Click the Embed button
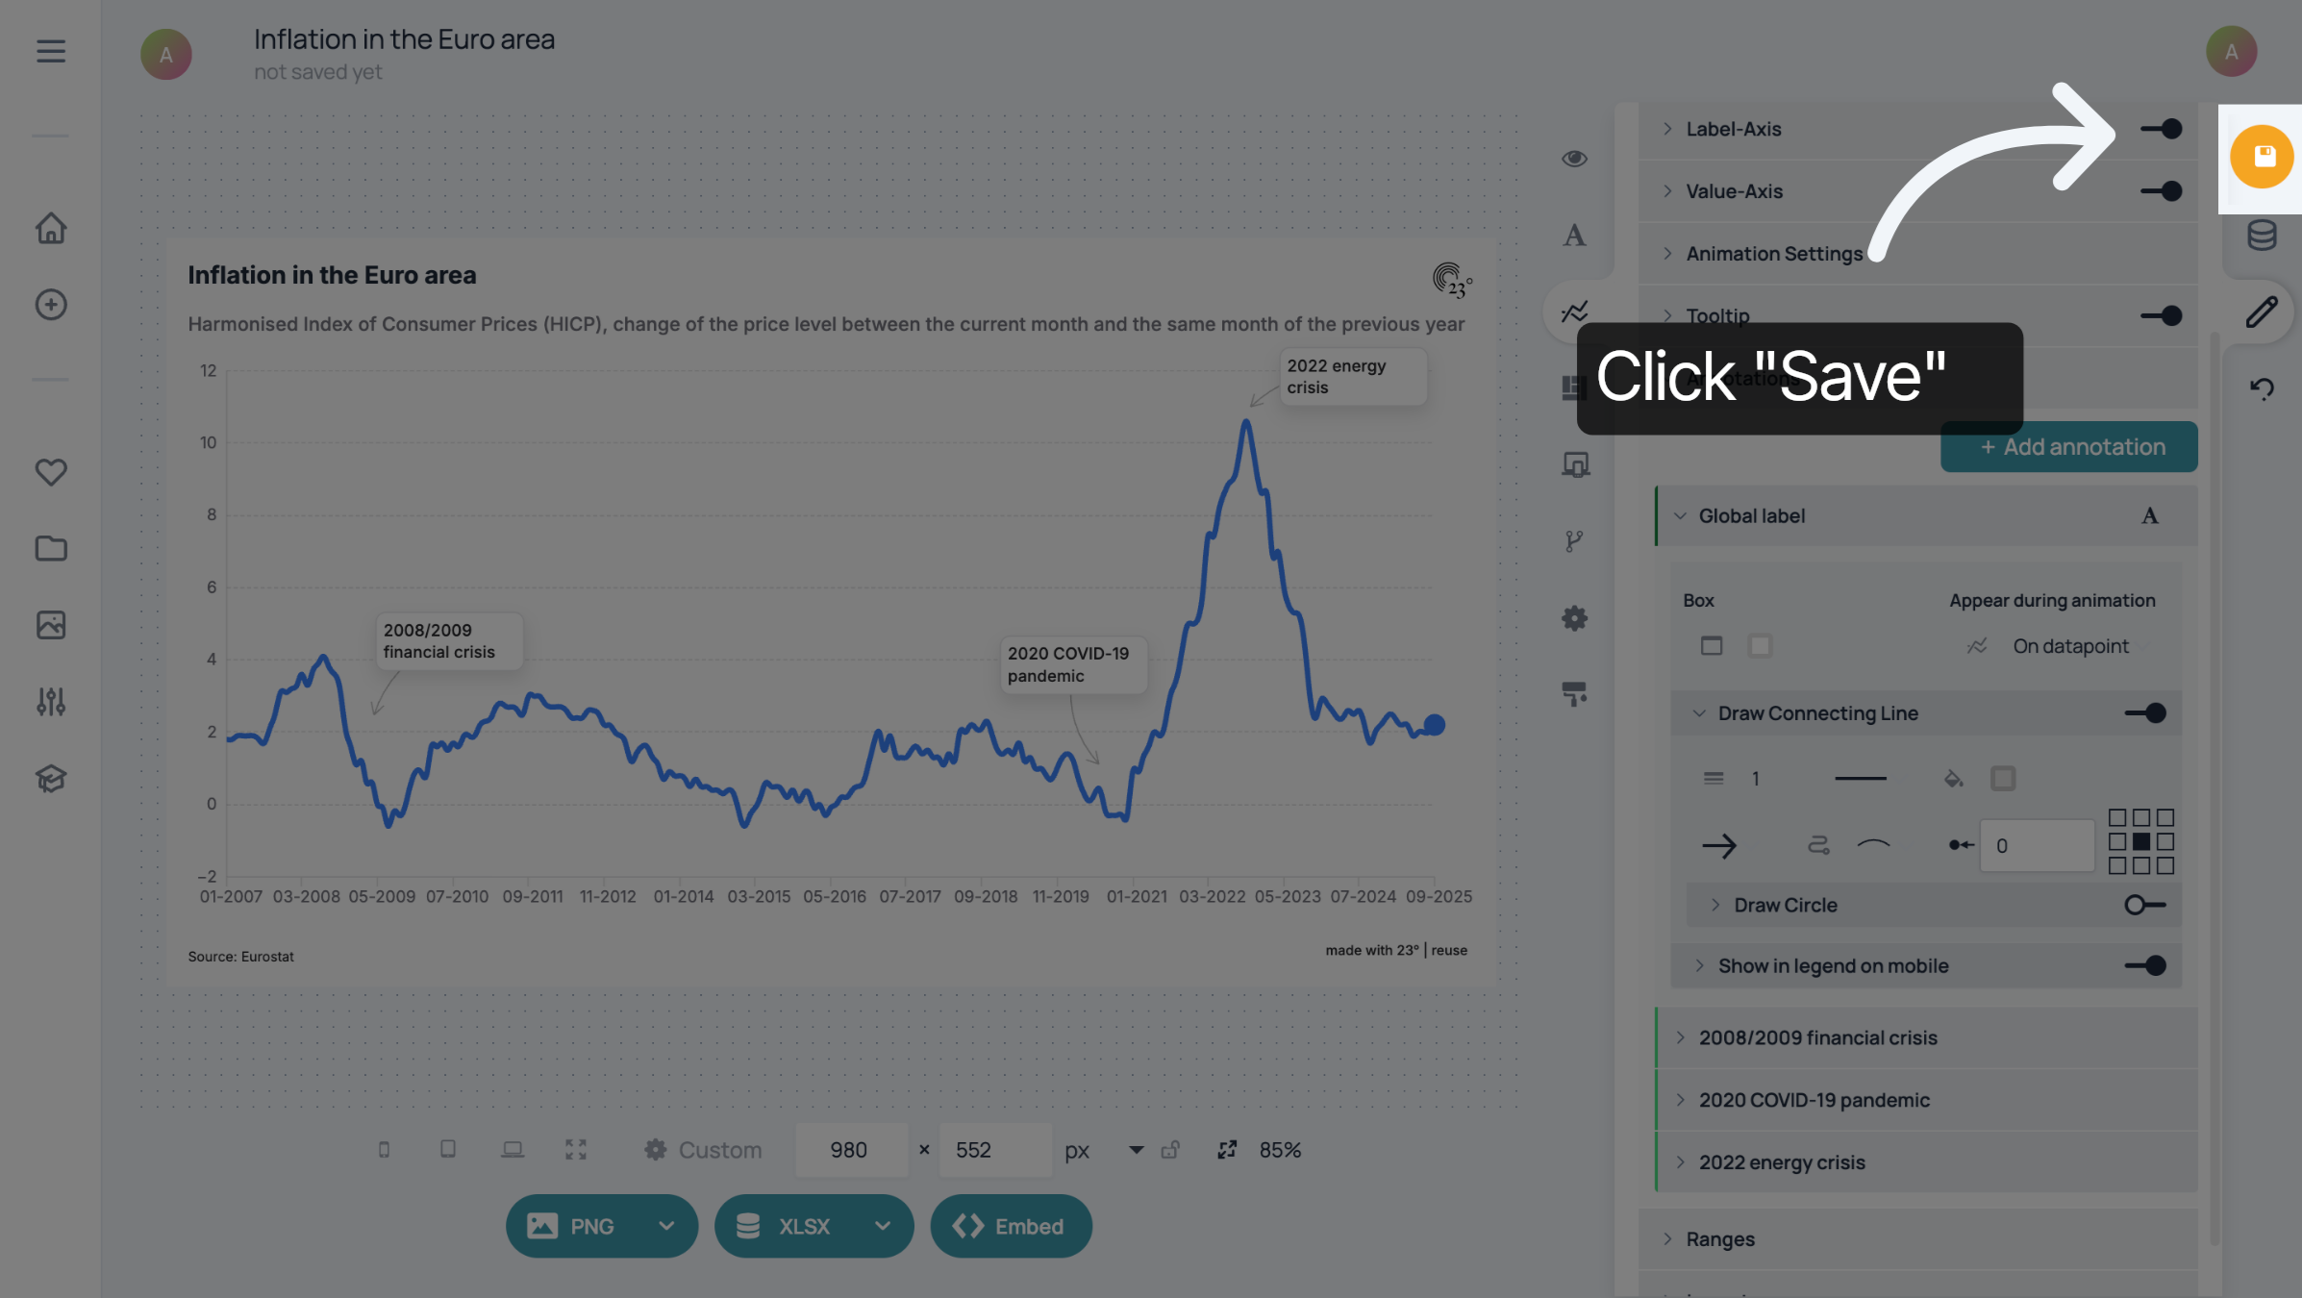Image resolution: width=2302 pixels, height=1298 pixels. [x=1011, y=1226]
